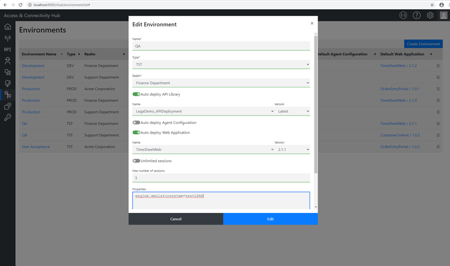Open the copy/deployments icon in sidebar
The width and height of the screenshot is (450, 266).
coord(8,106)
